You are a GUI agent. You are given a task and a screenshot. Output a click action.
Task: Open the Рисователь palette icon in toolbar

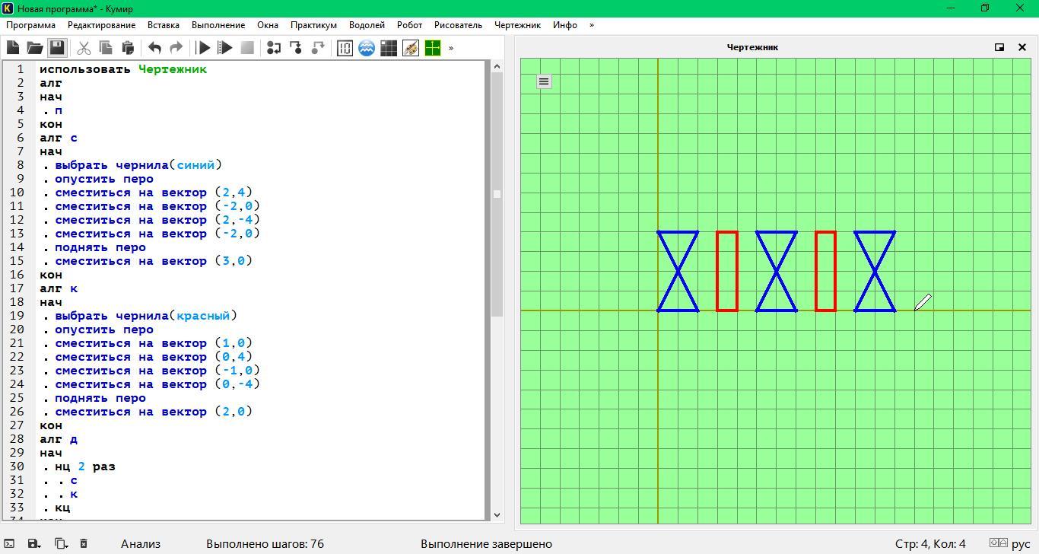click(x=411, y=48)
